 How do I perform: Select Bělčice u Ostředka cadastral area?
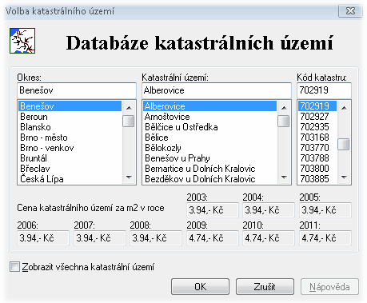tap(209, 127)
